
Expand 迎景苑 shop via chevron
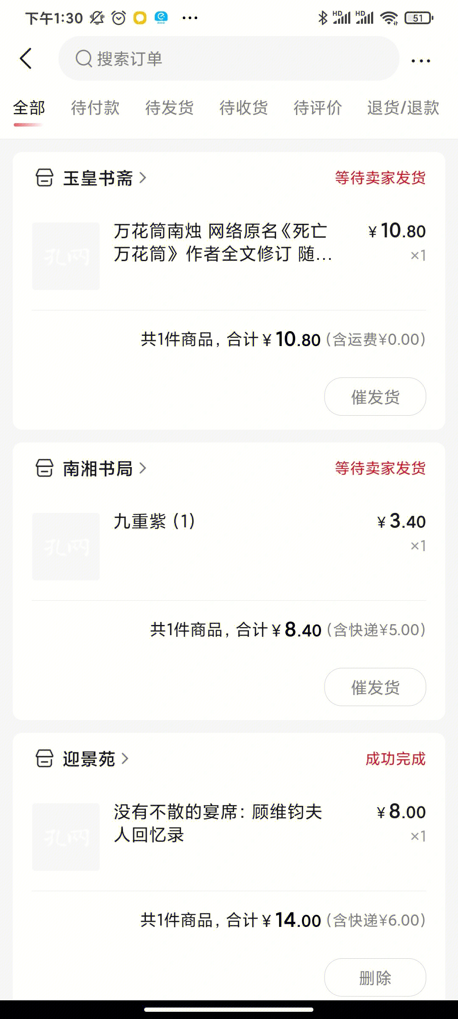pyautogui.click(x=125, y=759)
